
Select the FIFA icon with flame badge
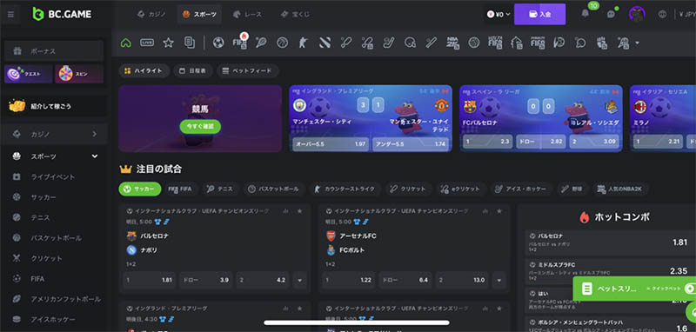coord(240,42)
